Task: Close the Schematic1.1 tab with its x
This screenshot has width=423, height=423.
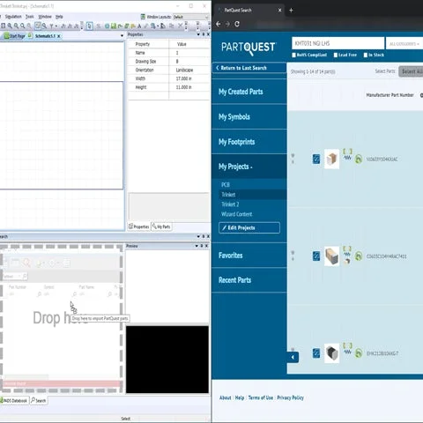Action: [58, 36]
